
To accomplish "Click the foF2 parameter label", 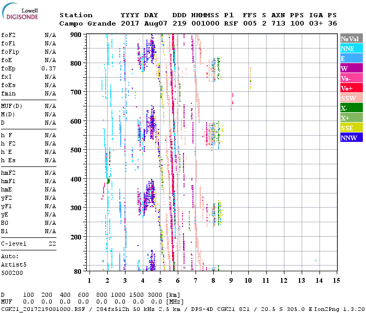I will click(8, 35).
